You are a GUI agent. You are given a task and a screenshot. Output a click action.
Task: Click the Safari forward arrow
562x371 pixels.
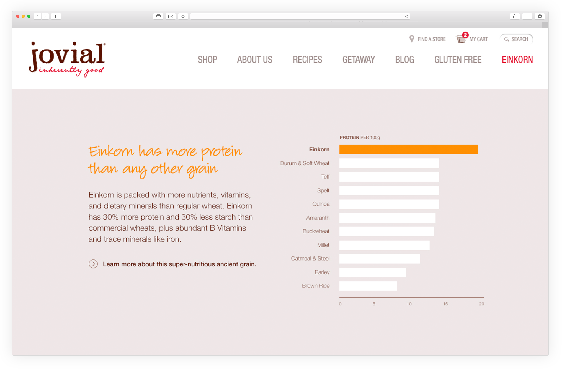pyautogui.click(x=45, y=16)
